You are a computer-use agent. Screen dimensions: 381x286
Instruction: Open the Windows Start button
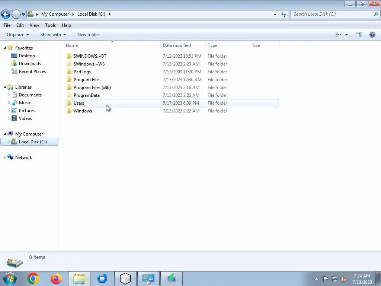[10, 279]
